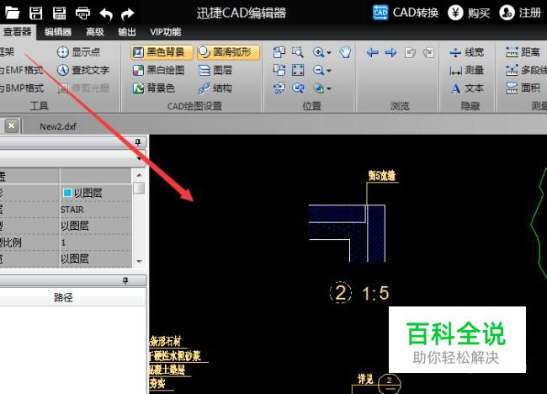547x394 pixels.
Task: Click the cyan color swatch 以图层
Action: click(67, 193)
